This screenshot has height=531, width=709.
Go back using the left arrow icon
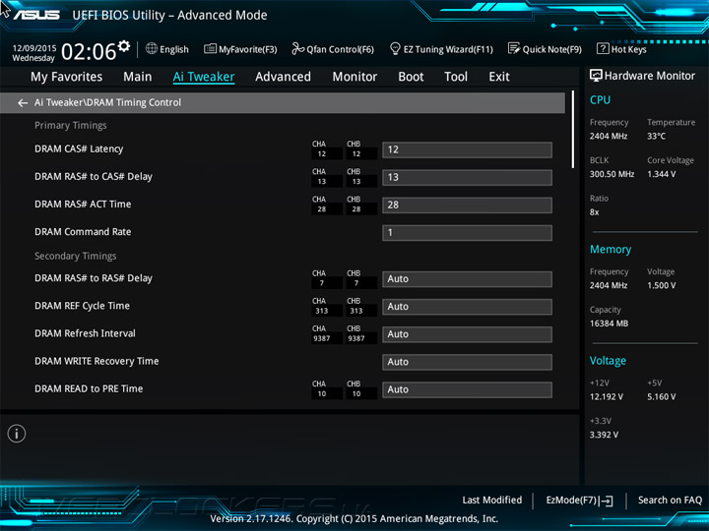pyautogui.click(x=22, y=103)
